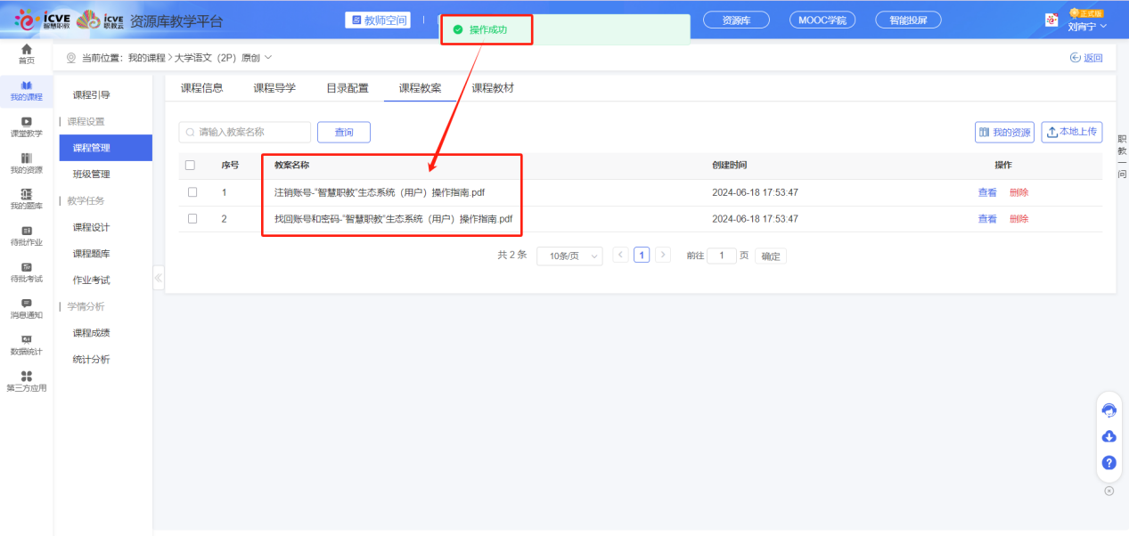Check the checkbox beside 注销账号 PDF row

tap(192, 192)
